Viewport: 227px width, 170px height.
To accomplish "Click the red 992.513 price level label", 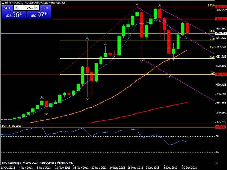I will coord(221,19).
